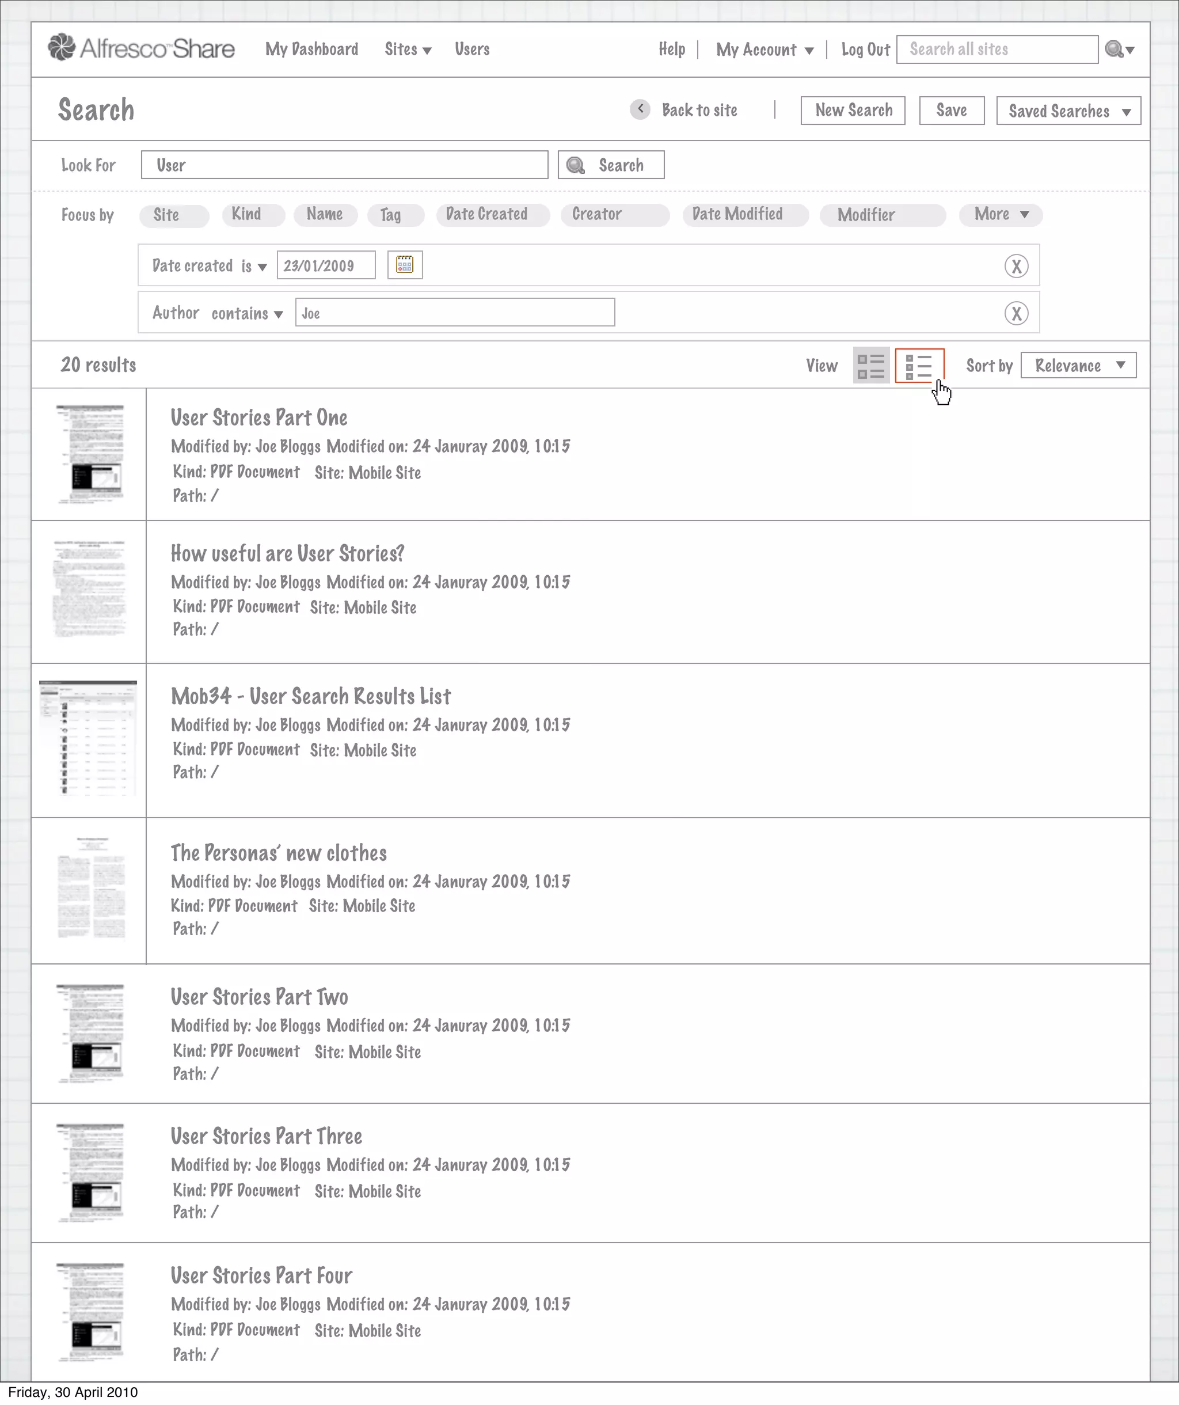Click the New Search button

pos(853,111)
